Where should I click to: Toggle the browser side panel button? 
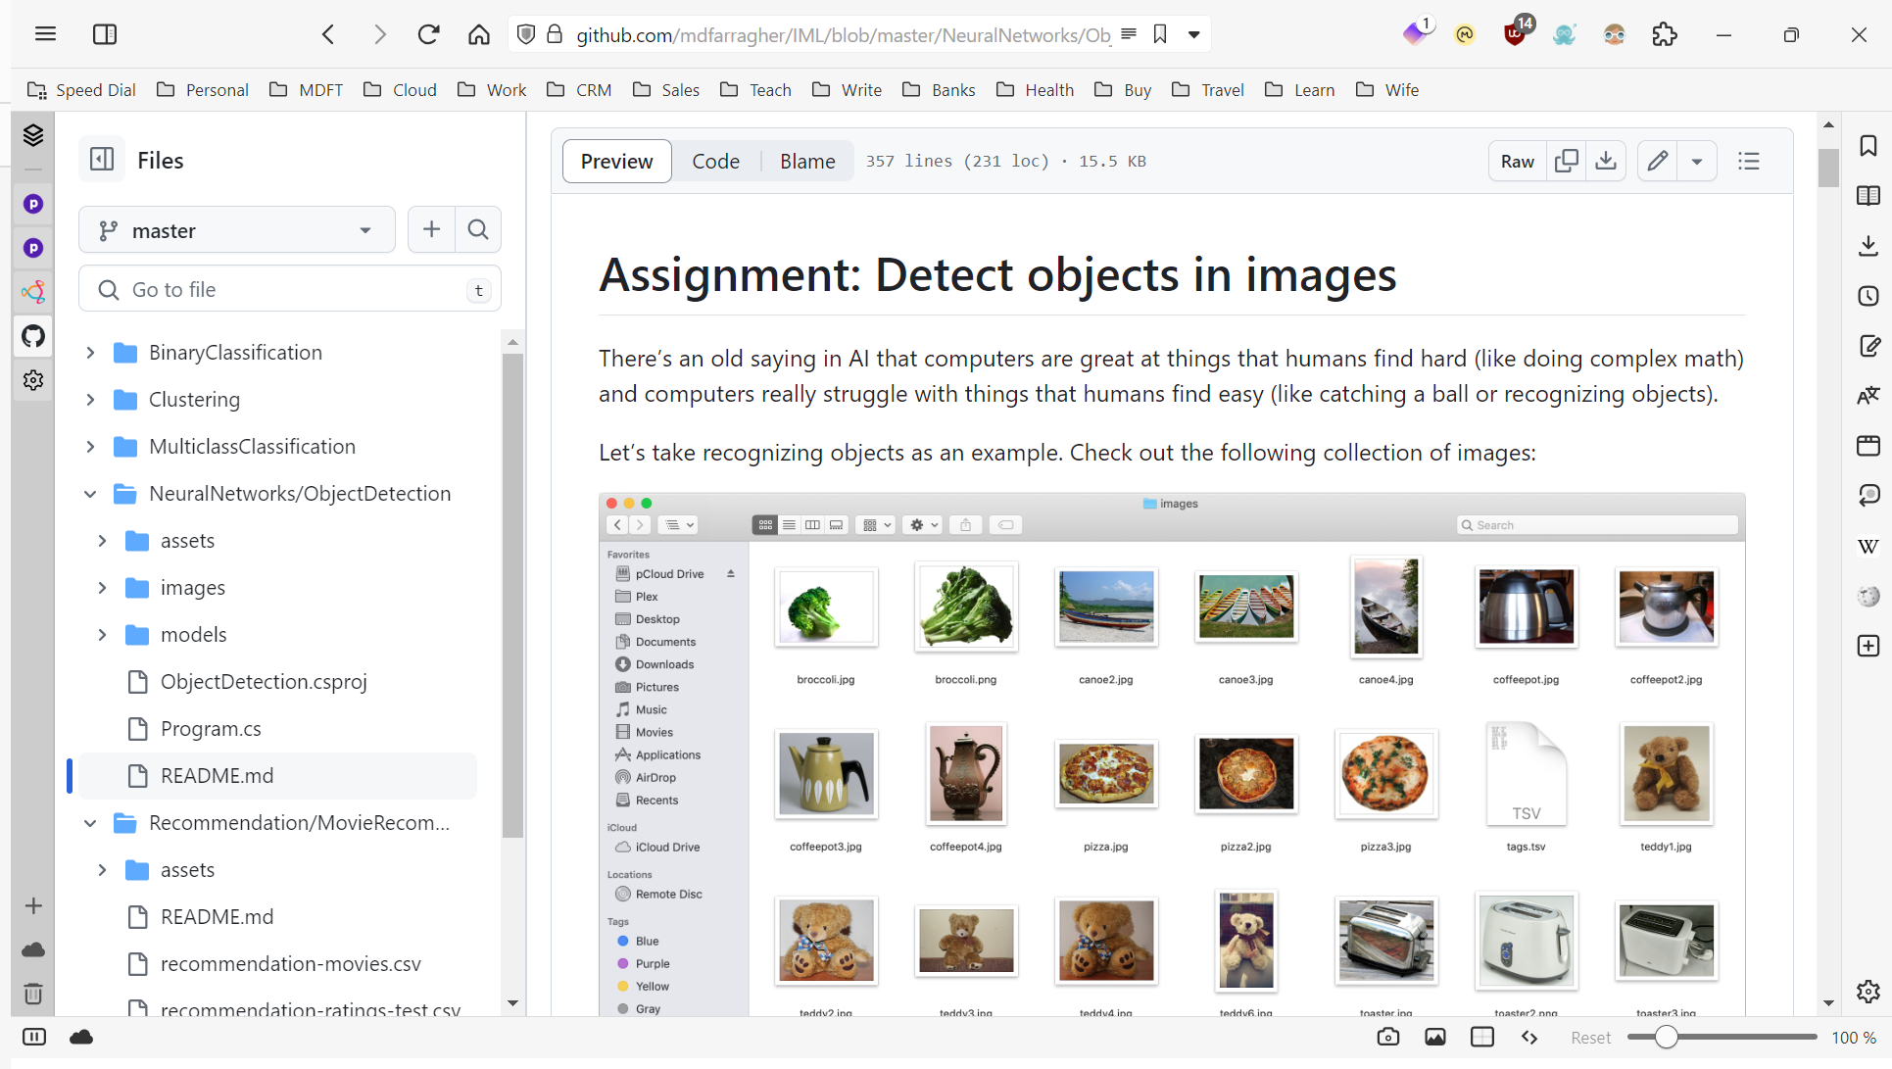coord(105,34)
